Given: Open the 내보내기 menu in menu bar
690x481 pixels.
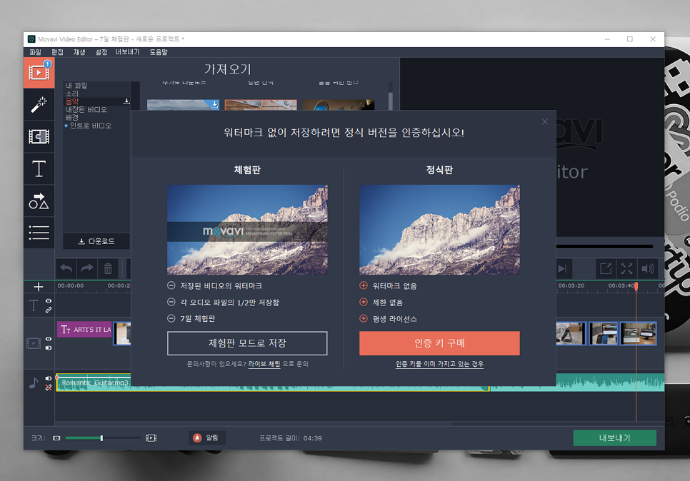Looking at the screenshot, I should point(127,52).
